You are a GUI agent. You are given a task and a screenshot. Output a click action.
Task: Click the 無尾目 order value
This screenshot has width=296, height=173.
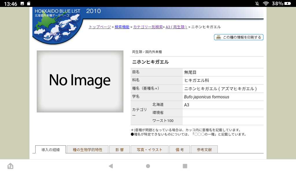(x=190, y=72)
